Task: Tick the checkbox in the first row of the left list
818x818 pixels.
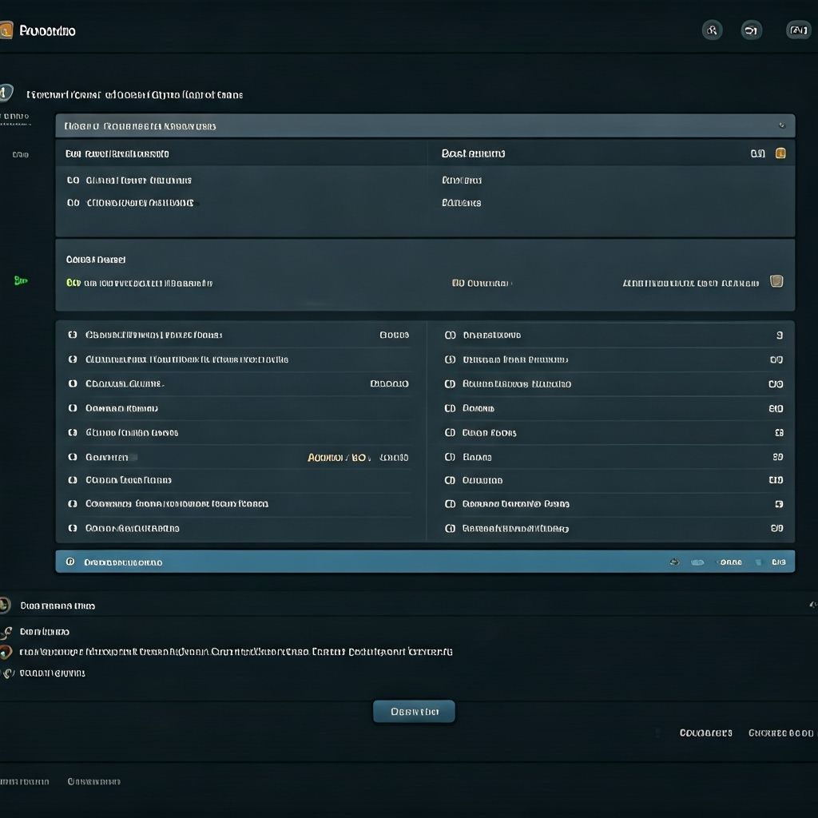Action: point(73,335)
